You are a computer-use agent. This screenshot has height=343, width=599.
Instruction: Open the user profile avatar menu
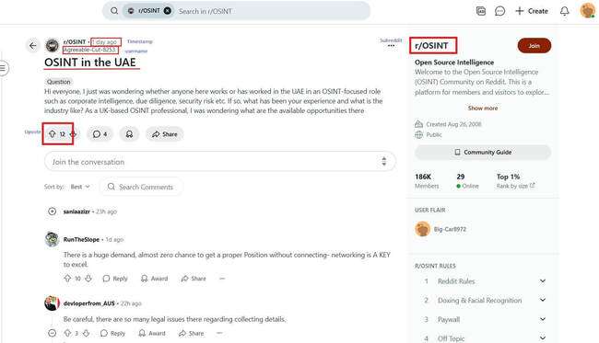[587, 11]
